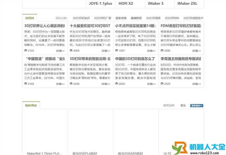Open the 极光尔沃ABS耗材 product
This screenshot has height=155, width=226.
(x=131, y=153)
